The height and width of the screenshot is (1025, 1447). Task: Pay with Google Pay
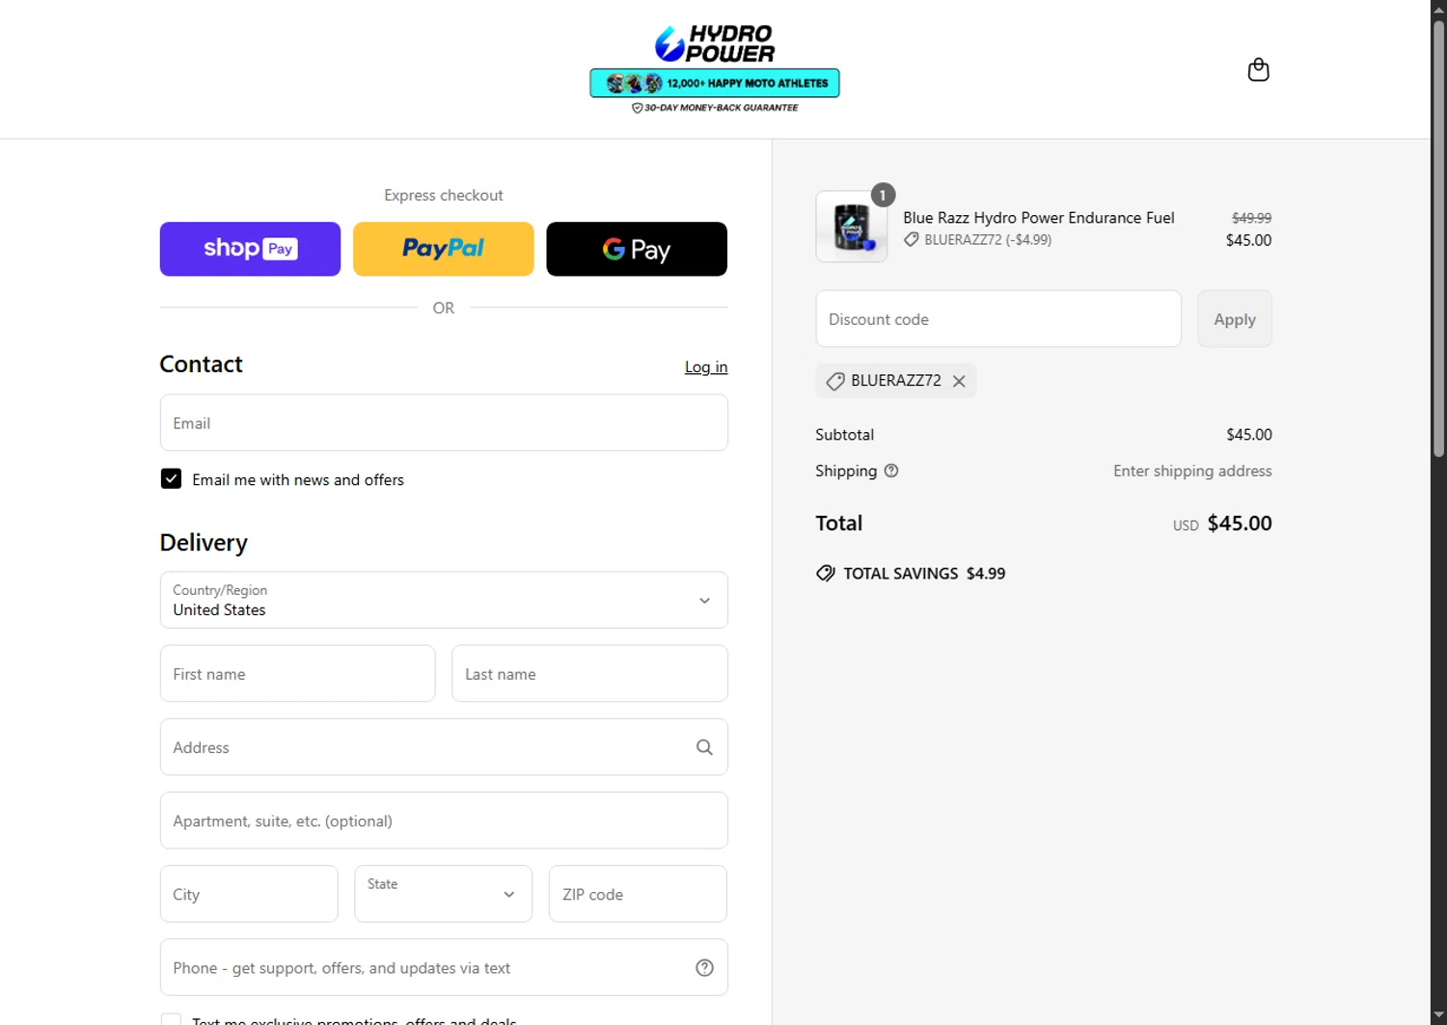pyautogui.click(x=637, y=249)
